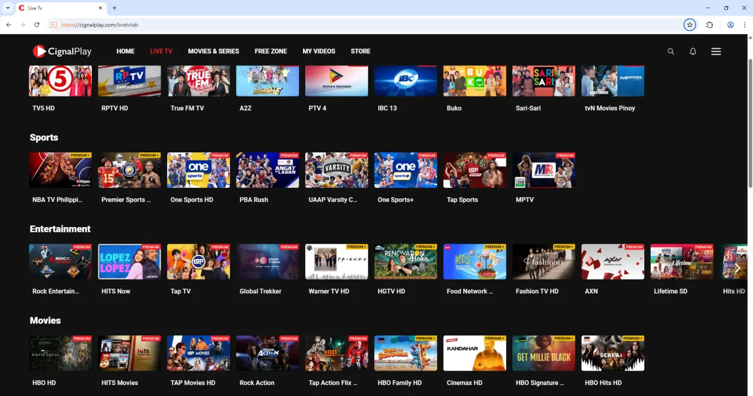
Task: Open the MPTV channel thumbnail
Action: click(544, 170)
